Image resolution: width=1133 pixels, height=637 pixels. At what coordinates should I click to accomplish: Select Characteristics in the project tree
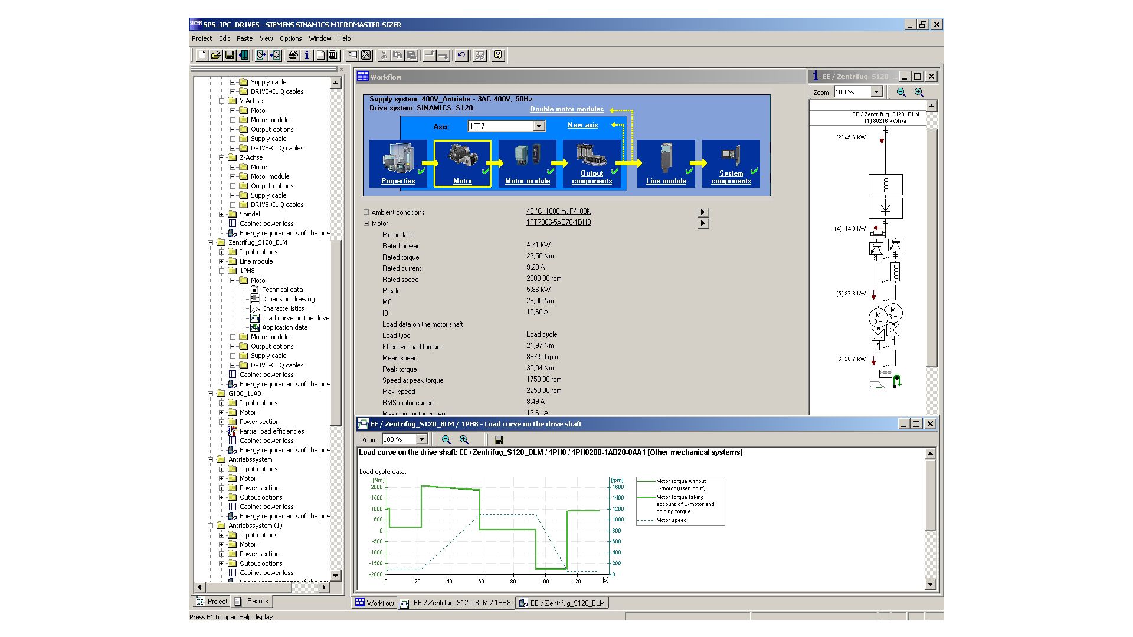point(283,308)
